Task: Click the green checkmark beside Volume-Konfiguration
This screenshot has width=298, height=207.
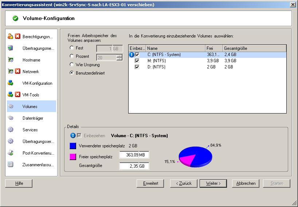Action: pos(15,18)
